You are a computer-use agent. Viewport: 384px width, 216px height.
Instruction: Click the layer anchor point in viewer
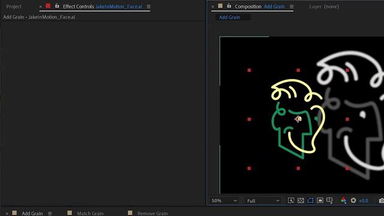298,119
